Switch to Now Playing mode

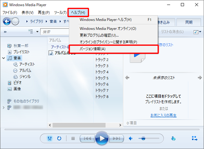click(x=195, y=138)
